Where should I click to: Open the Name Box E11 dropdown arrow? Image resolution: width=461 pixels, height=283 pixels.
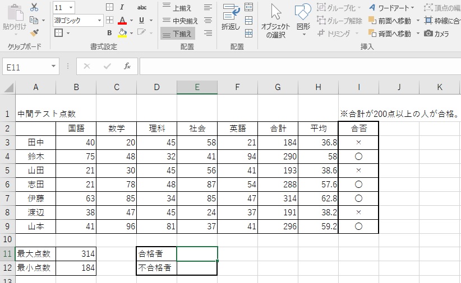pyautogui.click(x=53, y=67)
